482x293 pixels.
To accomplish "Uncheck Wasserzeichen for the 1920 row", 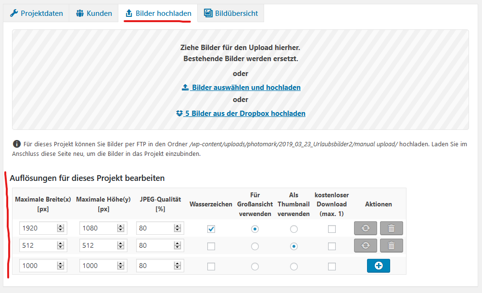I will pos(211,229).
